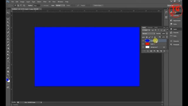Click the new adjustment layer icon
This screenshot has height=106, width=188.
click(155, 51)
